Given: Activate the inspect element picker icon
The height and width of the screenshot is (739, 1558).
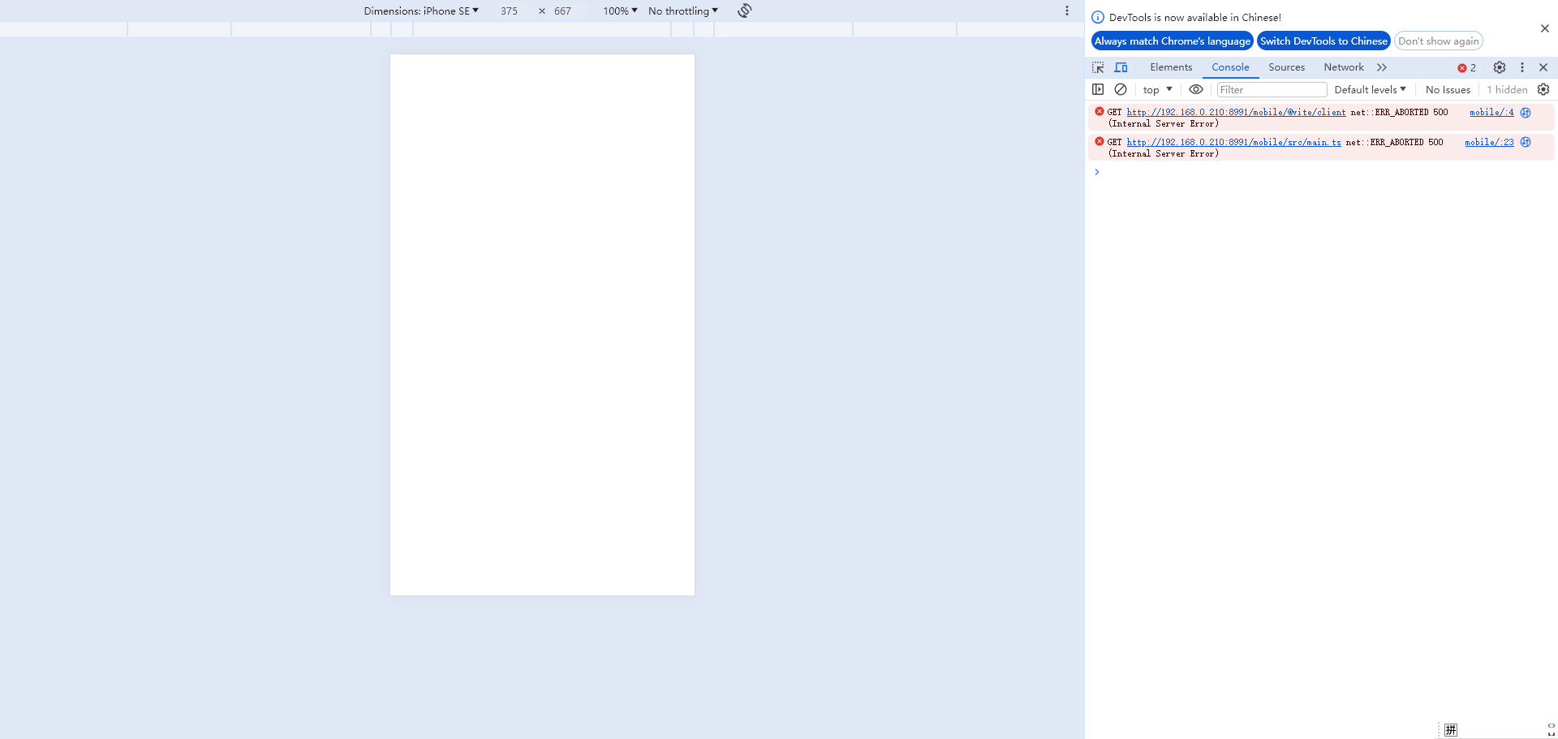Looking at the screenshot, I should point(1098,67).
